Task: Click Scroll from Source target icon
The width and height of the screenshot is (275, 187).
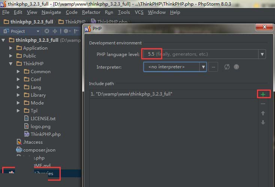Action: [47, 31]
